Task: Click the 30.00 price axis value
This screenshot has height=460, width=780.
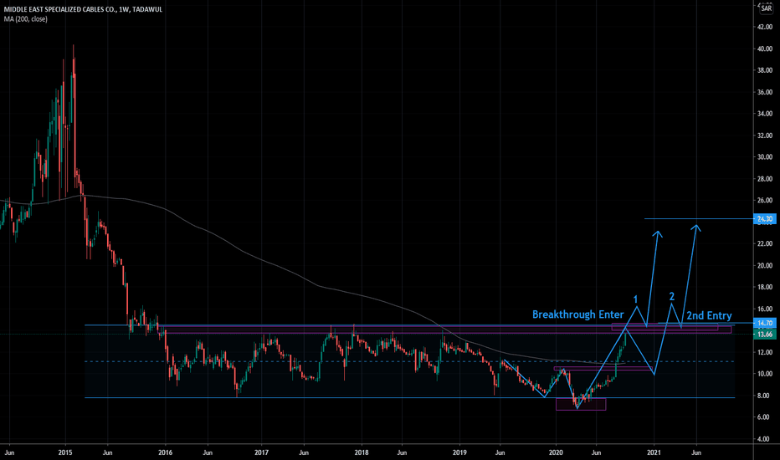Action: (x=765, y=156)
